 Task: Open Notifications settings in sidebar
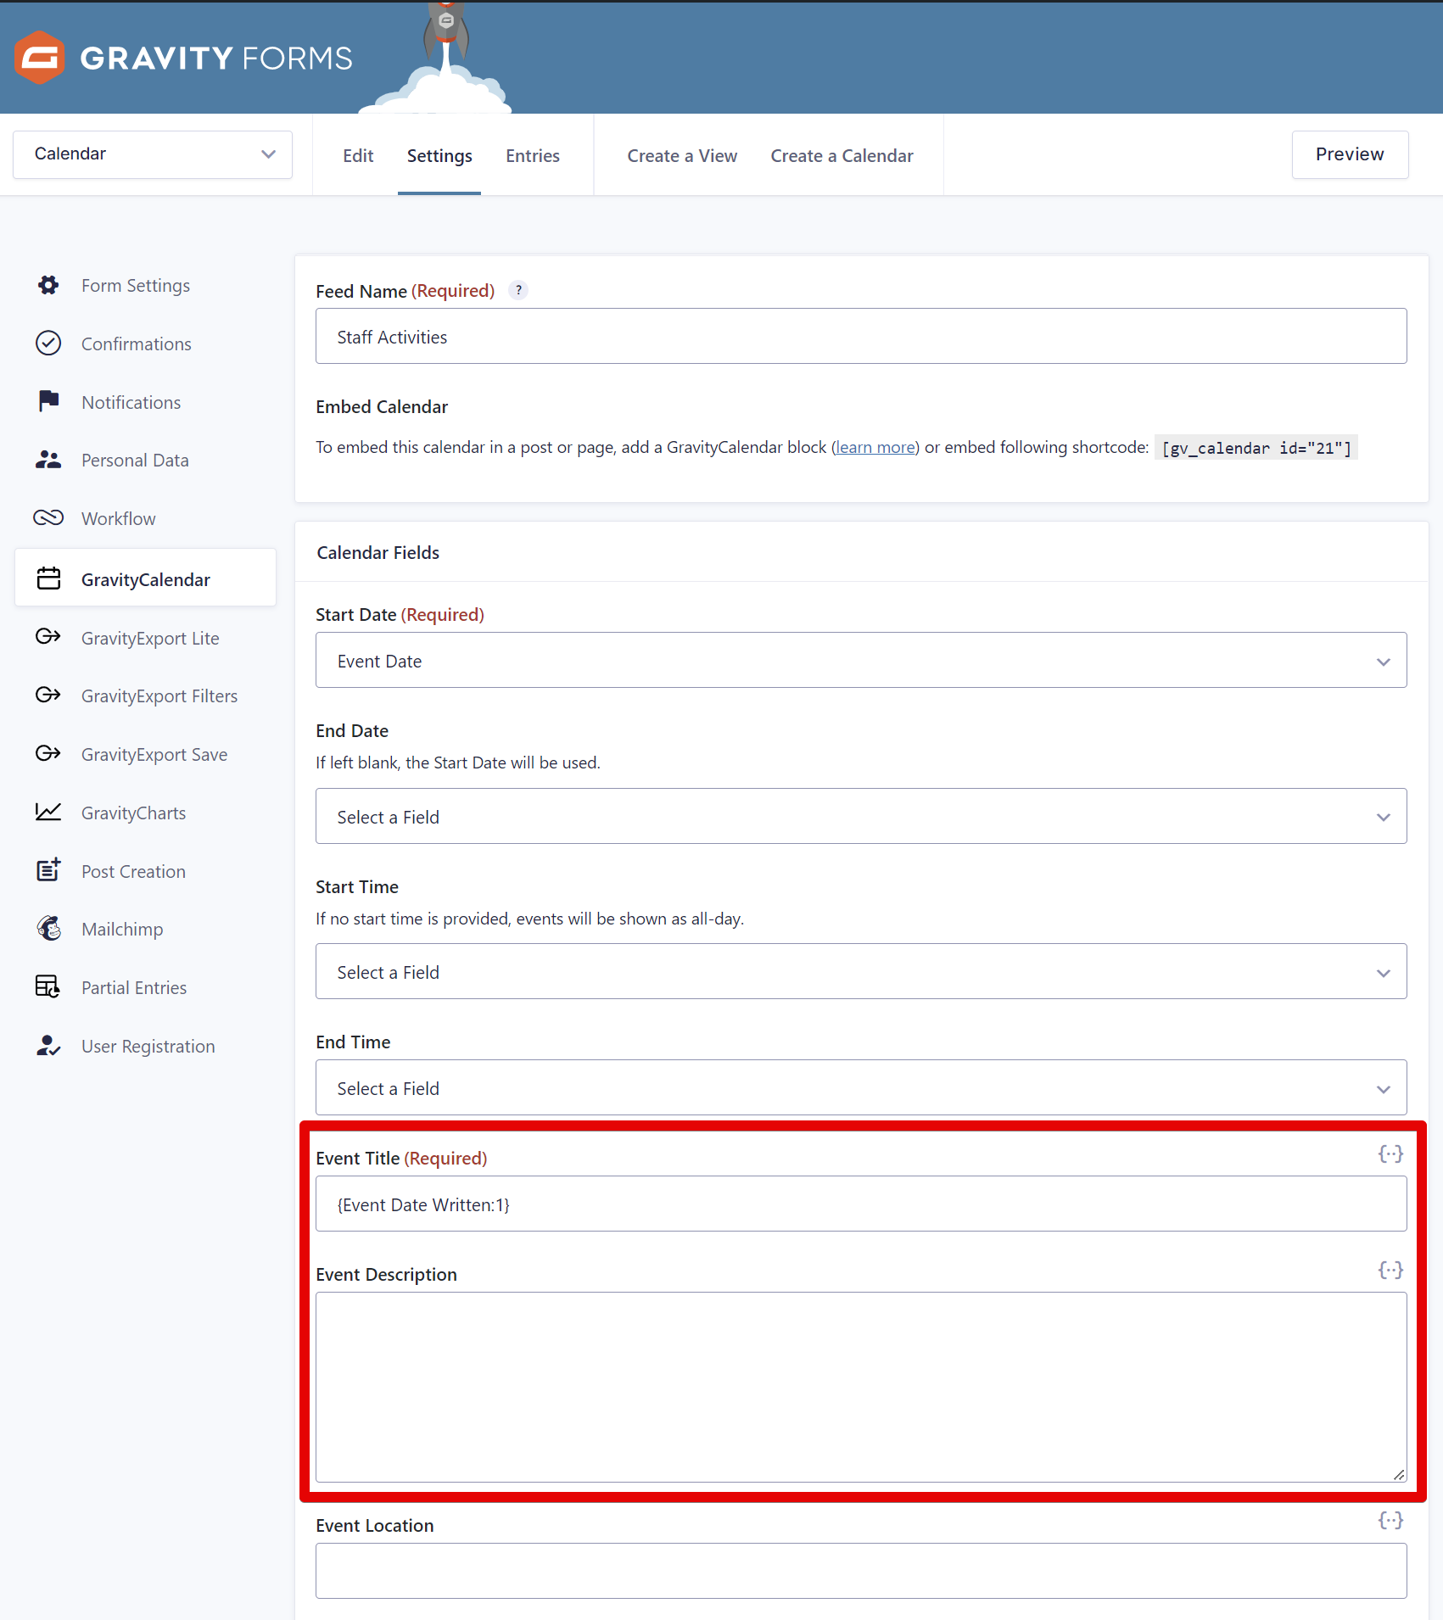click(x=131, y=402)
